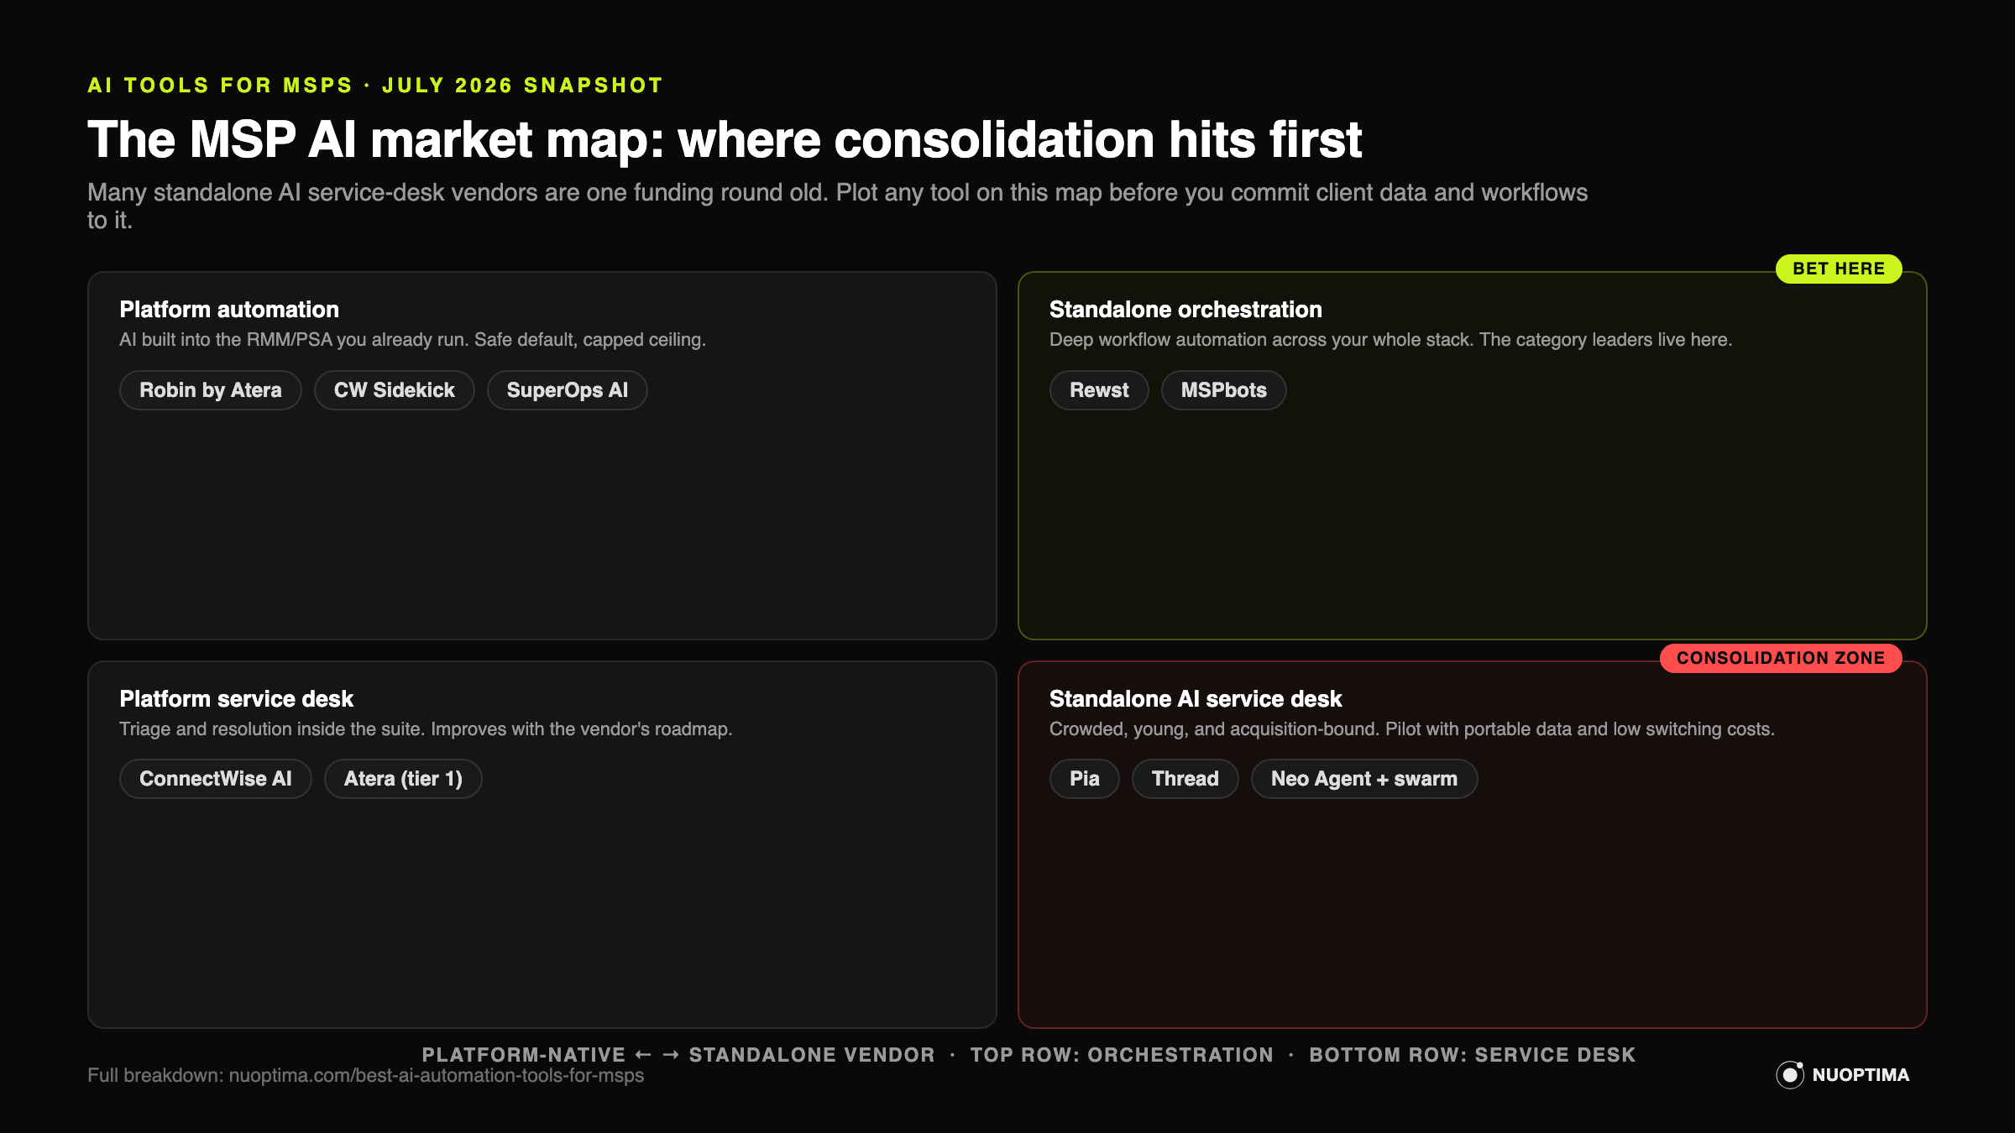Select the Pia chip
The height and width of the screenshot is (1133, 2015).
click(x=1085, y=779)
